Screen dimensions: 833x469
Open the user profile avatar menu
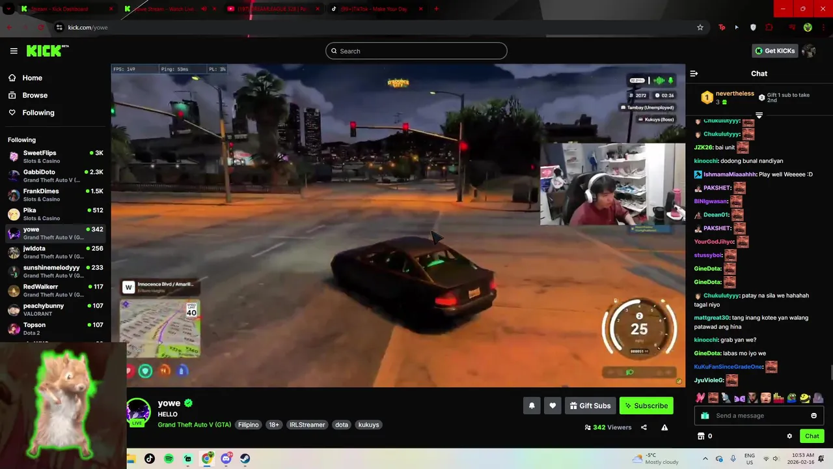(809, 51)
